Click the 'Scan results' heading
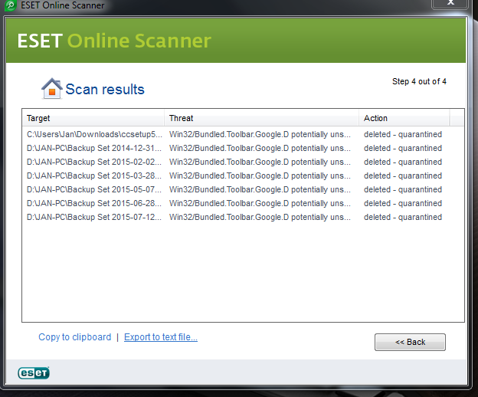This screenshot has height=397, width=478. pos(105,90)
